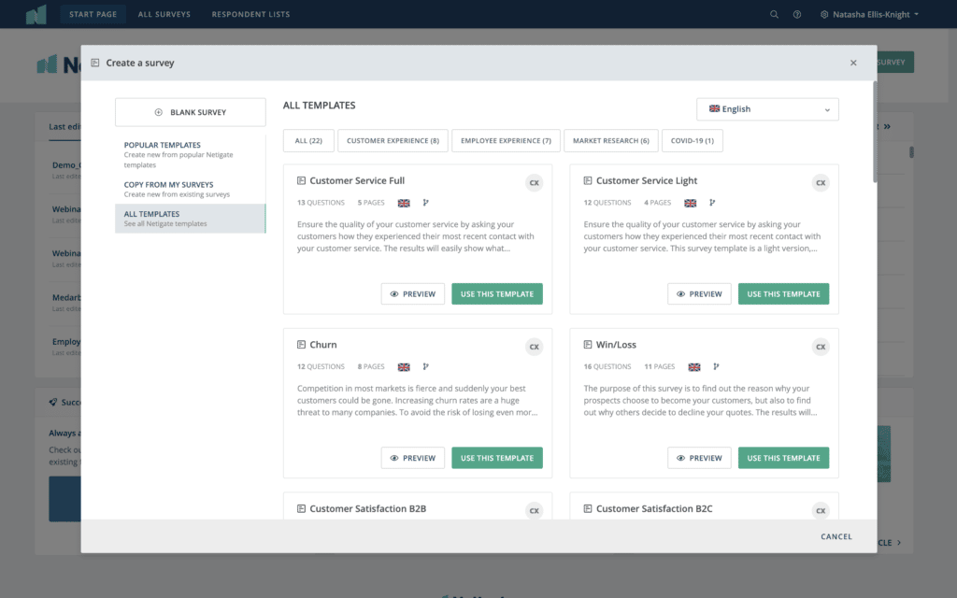The width and height of the screenshot is (957, 598).
Task: Preview the Customer Service Full template
Action: (412, 294)
